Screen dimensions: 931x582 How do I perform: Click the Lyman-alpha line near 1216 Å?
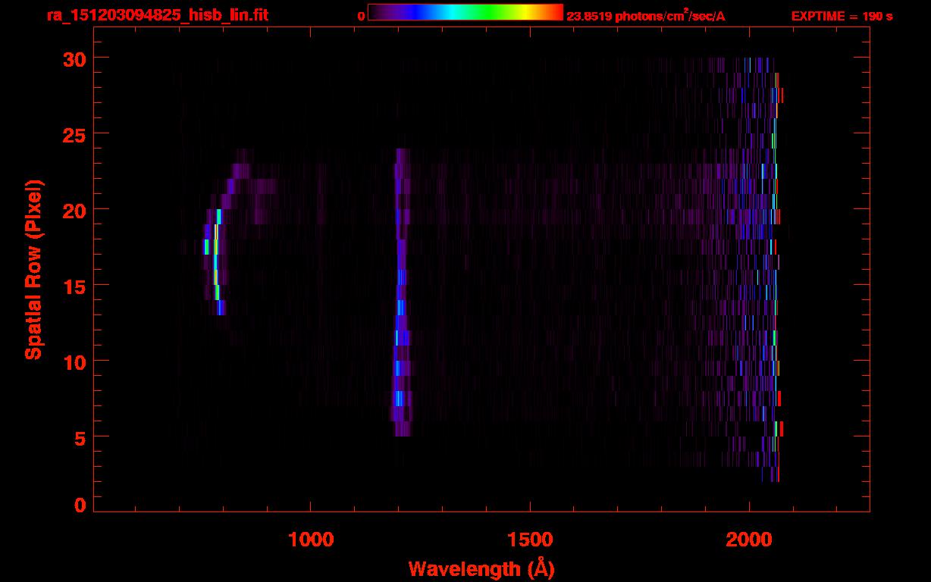pyautogui.click(x=401, y=292)
